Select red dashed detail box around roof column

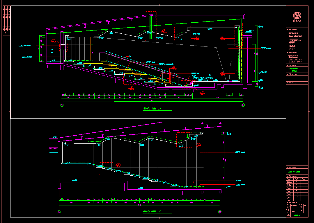[x=151, y=26]
